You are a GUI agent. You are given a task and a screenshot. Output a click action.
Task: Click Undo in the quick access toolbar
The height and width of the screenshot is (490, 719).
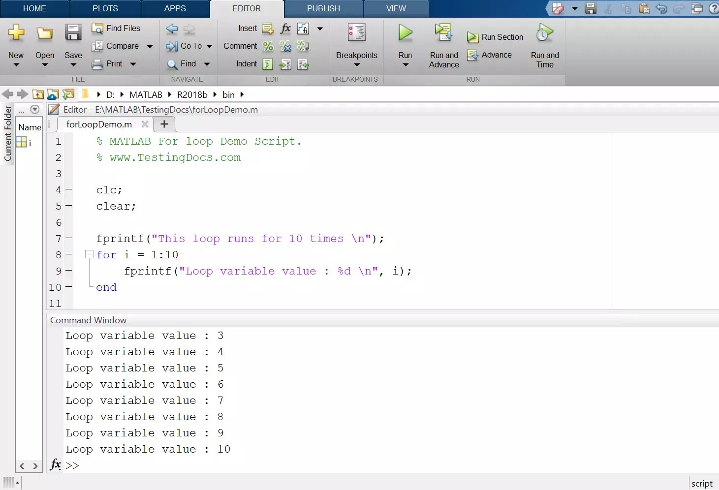661,8
